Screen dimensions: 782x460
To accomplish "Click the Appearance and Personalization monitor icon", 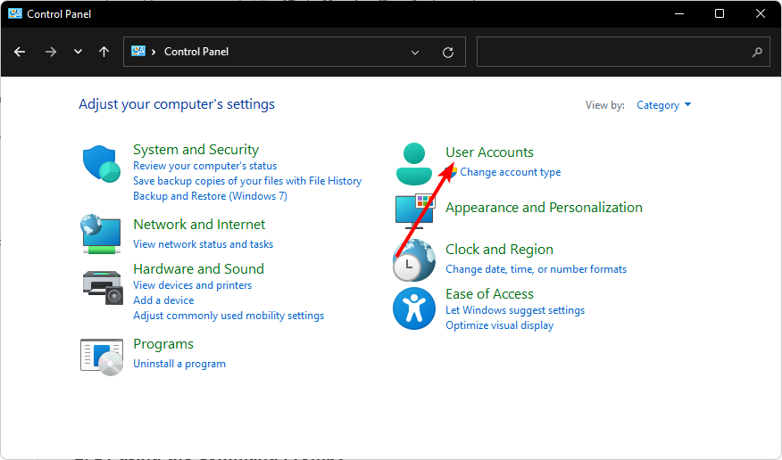I will (413, 210).
